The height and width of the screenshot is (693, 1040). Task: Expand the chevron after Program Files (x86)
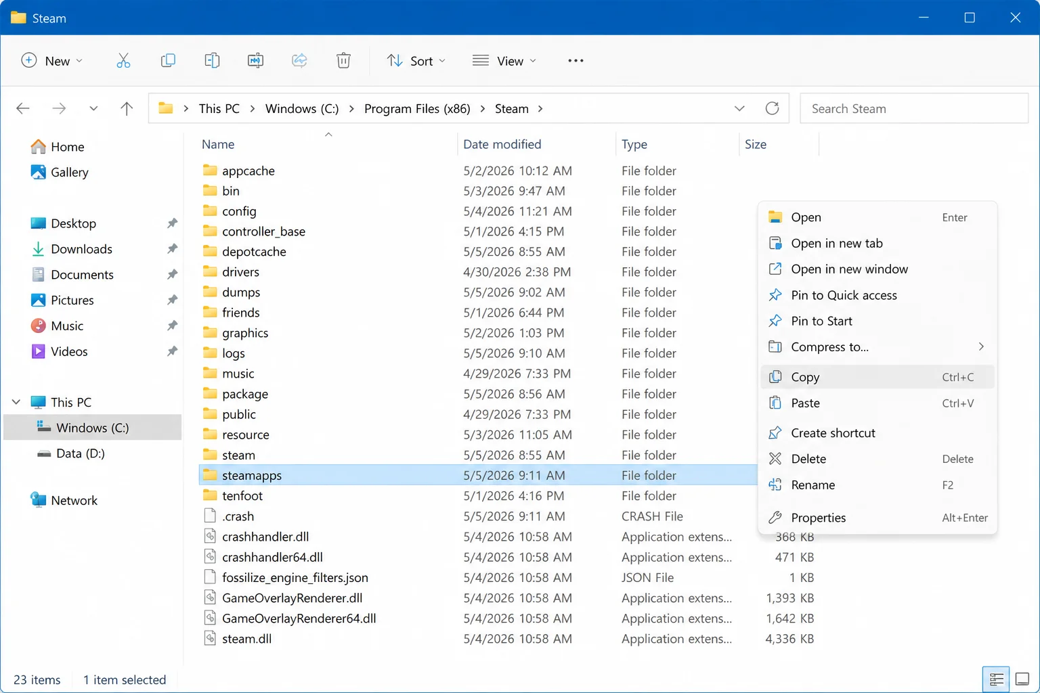click(x=483, y=109)
